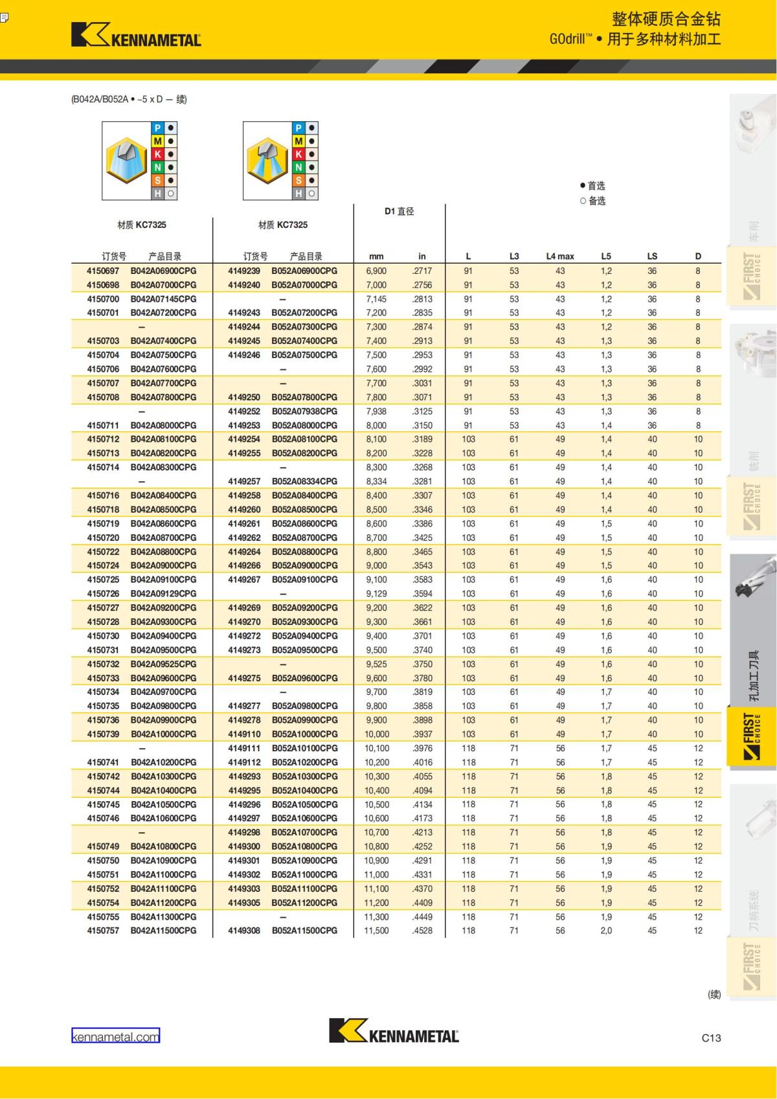
Task: Click the highlighted yellow First Choice badge
Action: (x=752, y=736)
